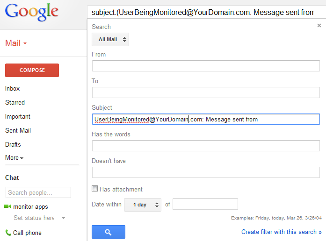Open the Sent Mail folder
The image size is (326, 241).
click(18, 131)
